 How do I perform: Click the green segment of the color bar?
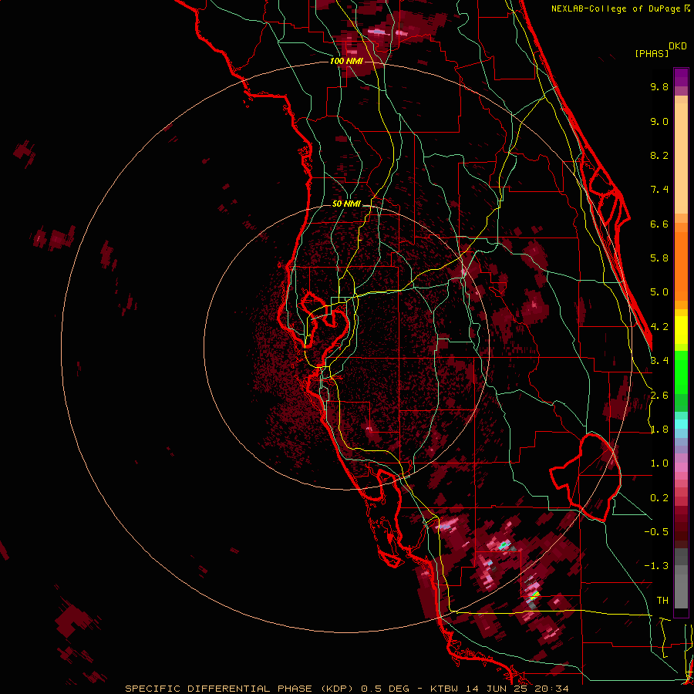click(681, 372)
